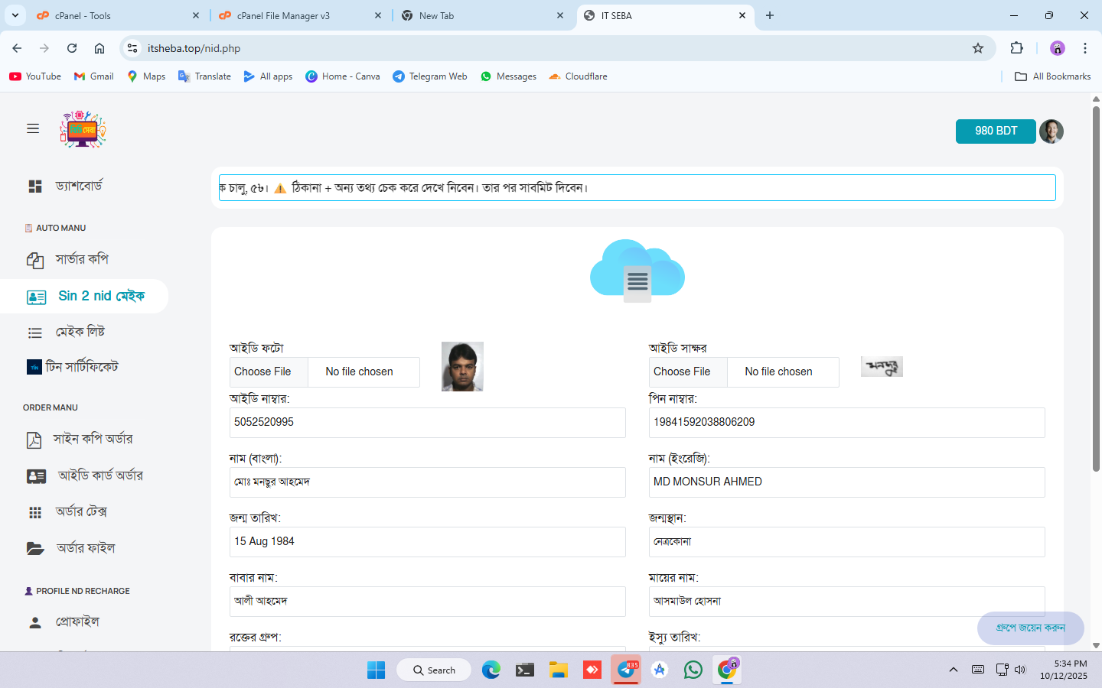Click the ID photo thumbnail preview
1102x688 pixels.
(x=462, y=367)
